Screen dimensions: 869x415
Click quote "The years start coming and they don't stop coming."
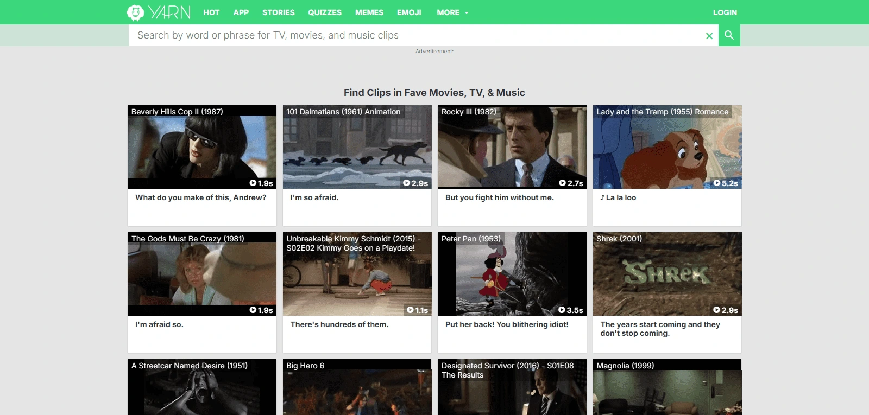(660, 329)
